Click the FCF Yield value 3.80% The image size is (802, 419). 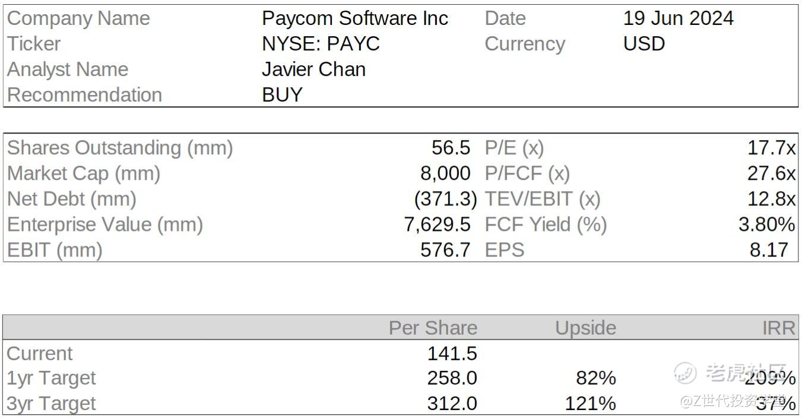[x=766, y=224]
